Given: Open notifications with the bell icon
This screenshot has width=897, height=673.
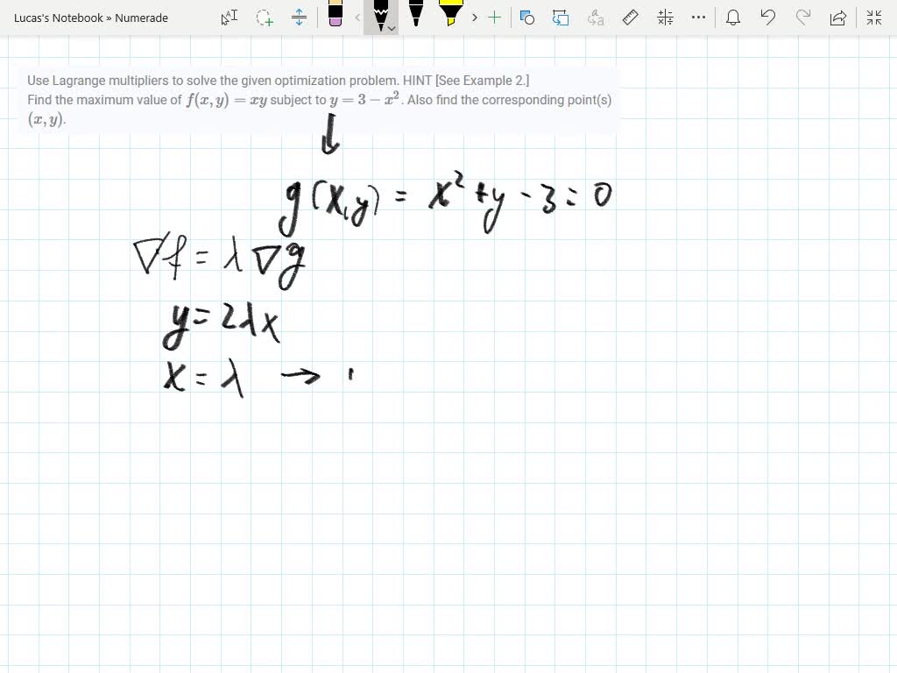Looking at the screenshot, I should tap(733, 18).
